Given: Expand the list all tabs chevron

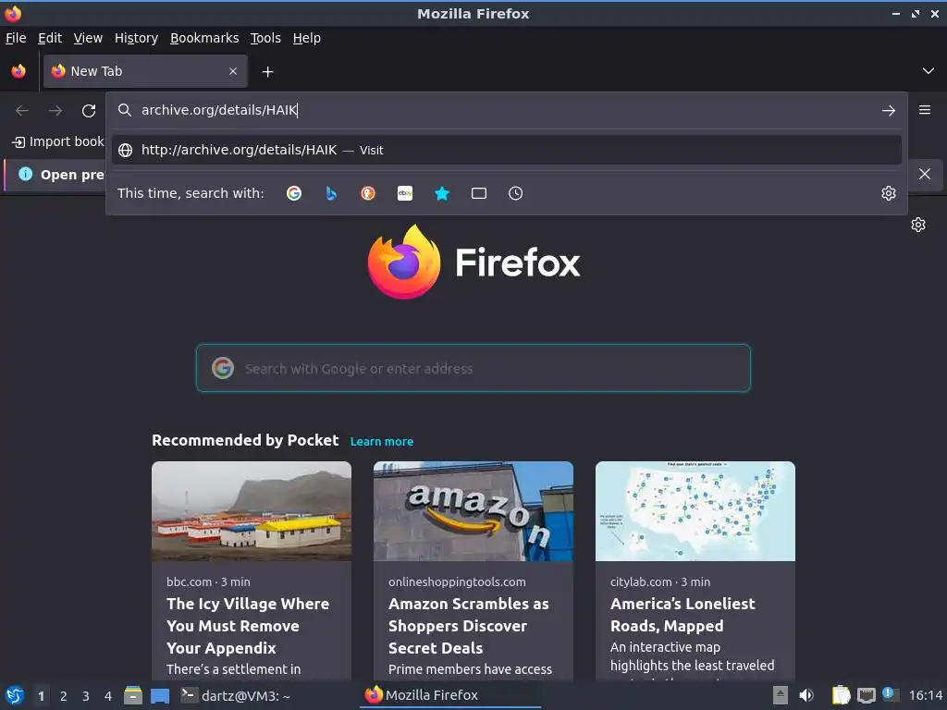Looking at the screenshot, I should coord(929,71).
